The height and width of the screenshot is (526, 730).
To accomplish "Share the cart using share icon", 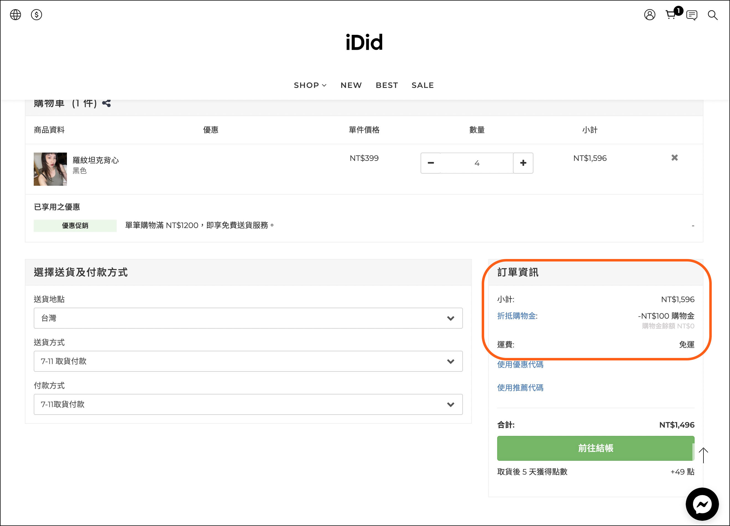I will click(106, 103).
